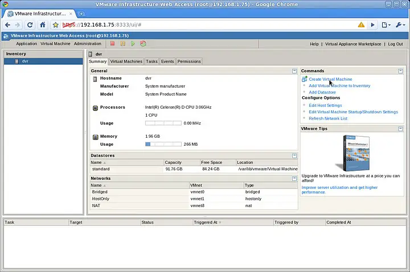Click the Memory chip icon

[96, 137]
